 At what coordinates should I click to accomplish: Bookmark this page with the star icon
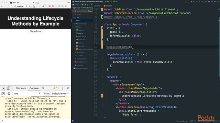click(x=30, y=6)
